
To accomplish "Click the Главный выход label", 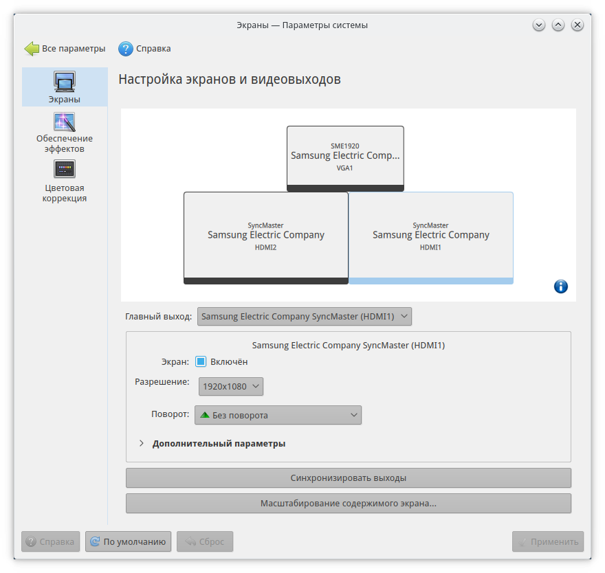I will coord(159,317).
